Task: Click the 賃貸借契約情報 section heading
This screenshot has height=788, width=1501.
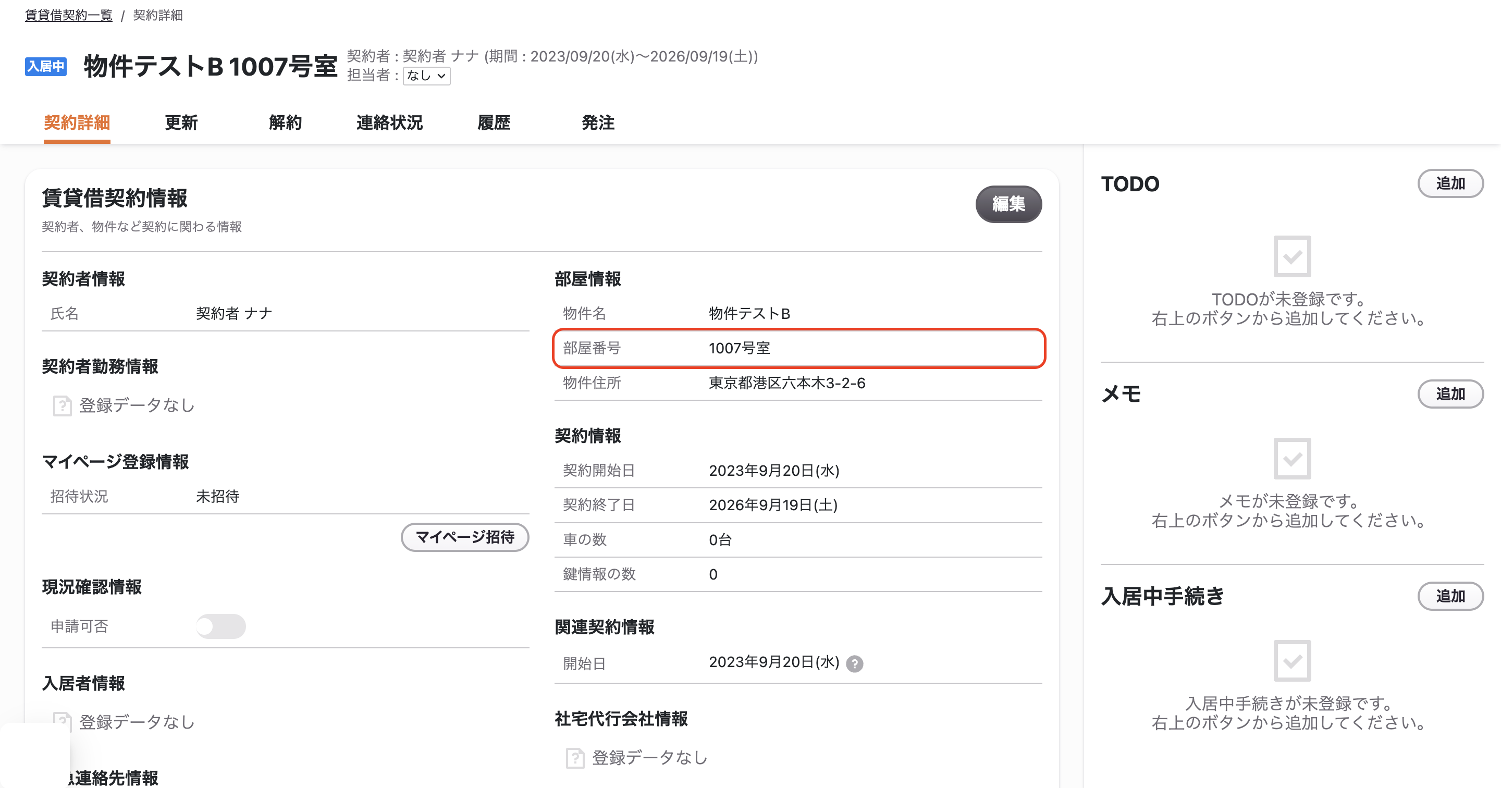Action: click(x=115, y=198)
